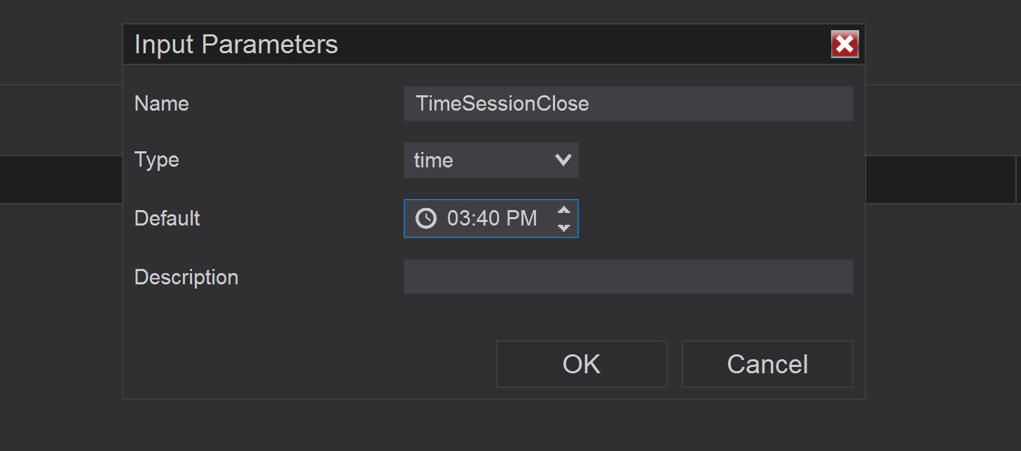The width and height of the screenshot is (1021, 451).
Task: Increase default time with up arrow
Action: tap(563, 211)
